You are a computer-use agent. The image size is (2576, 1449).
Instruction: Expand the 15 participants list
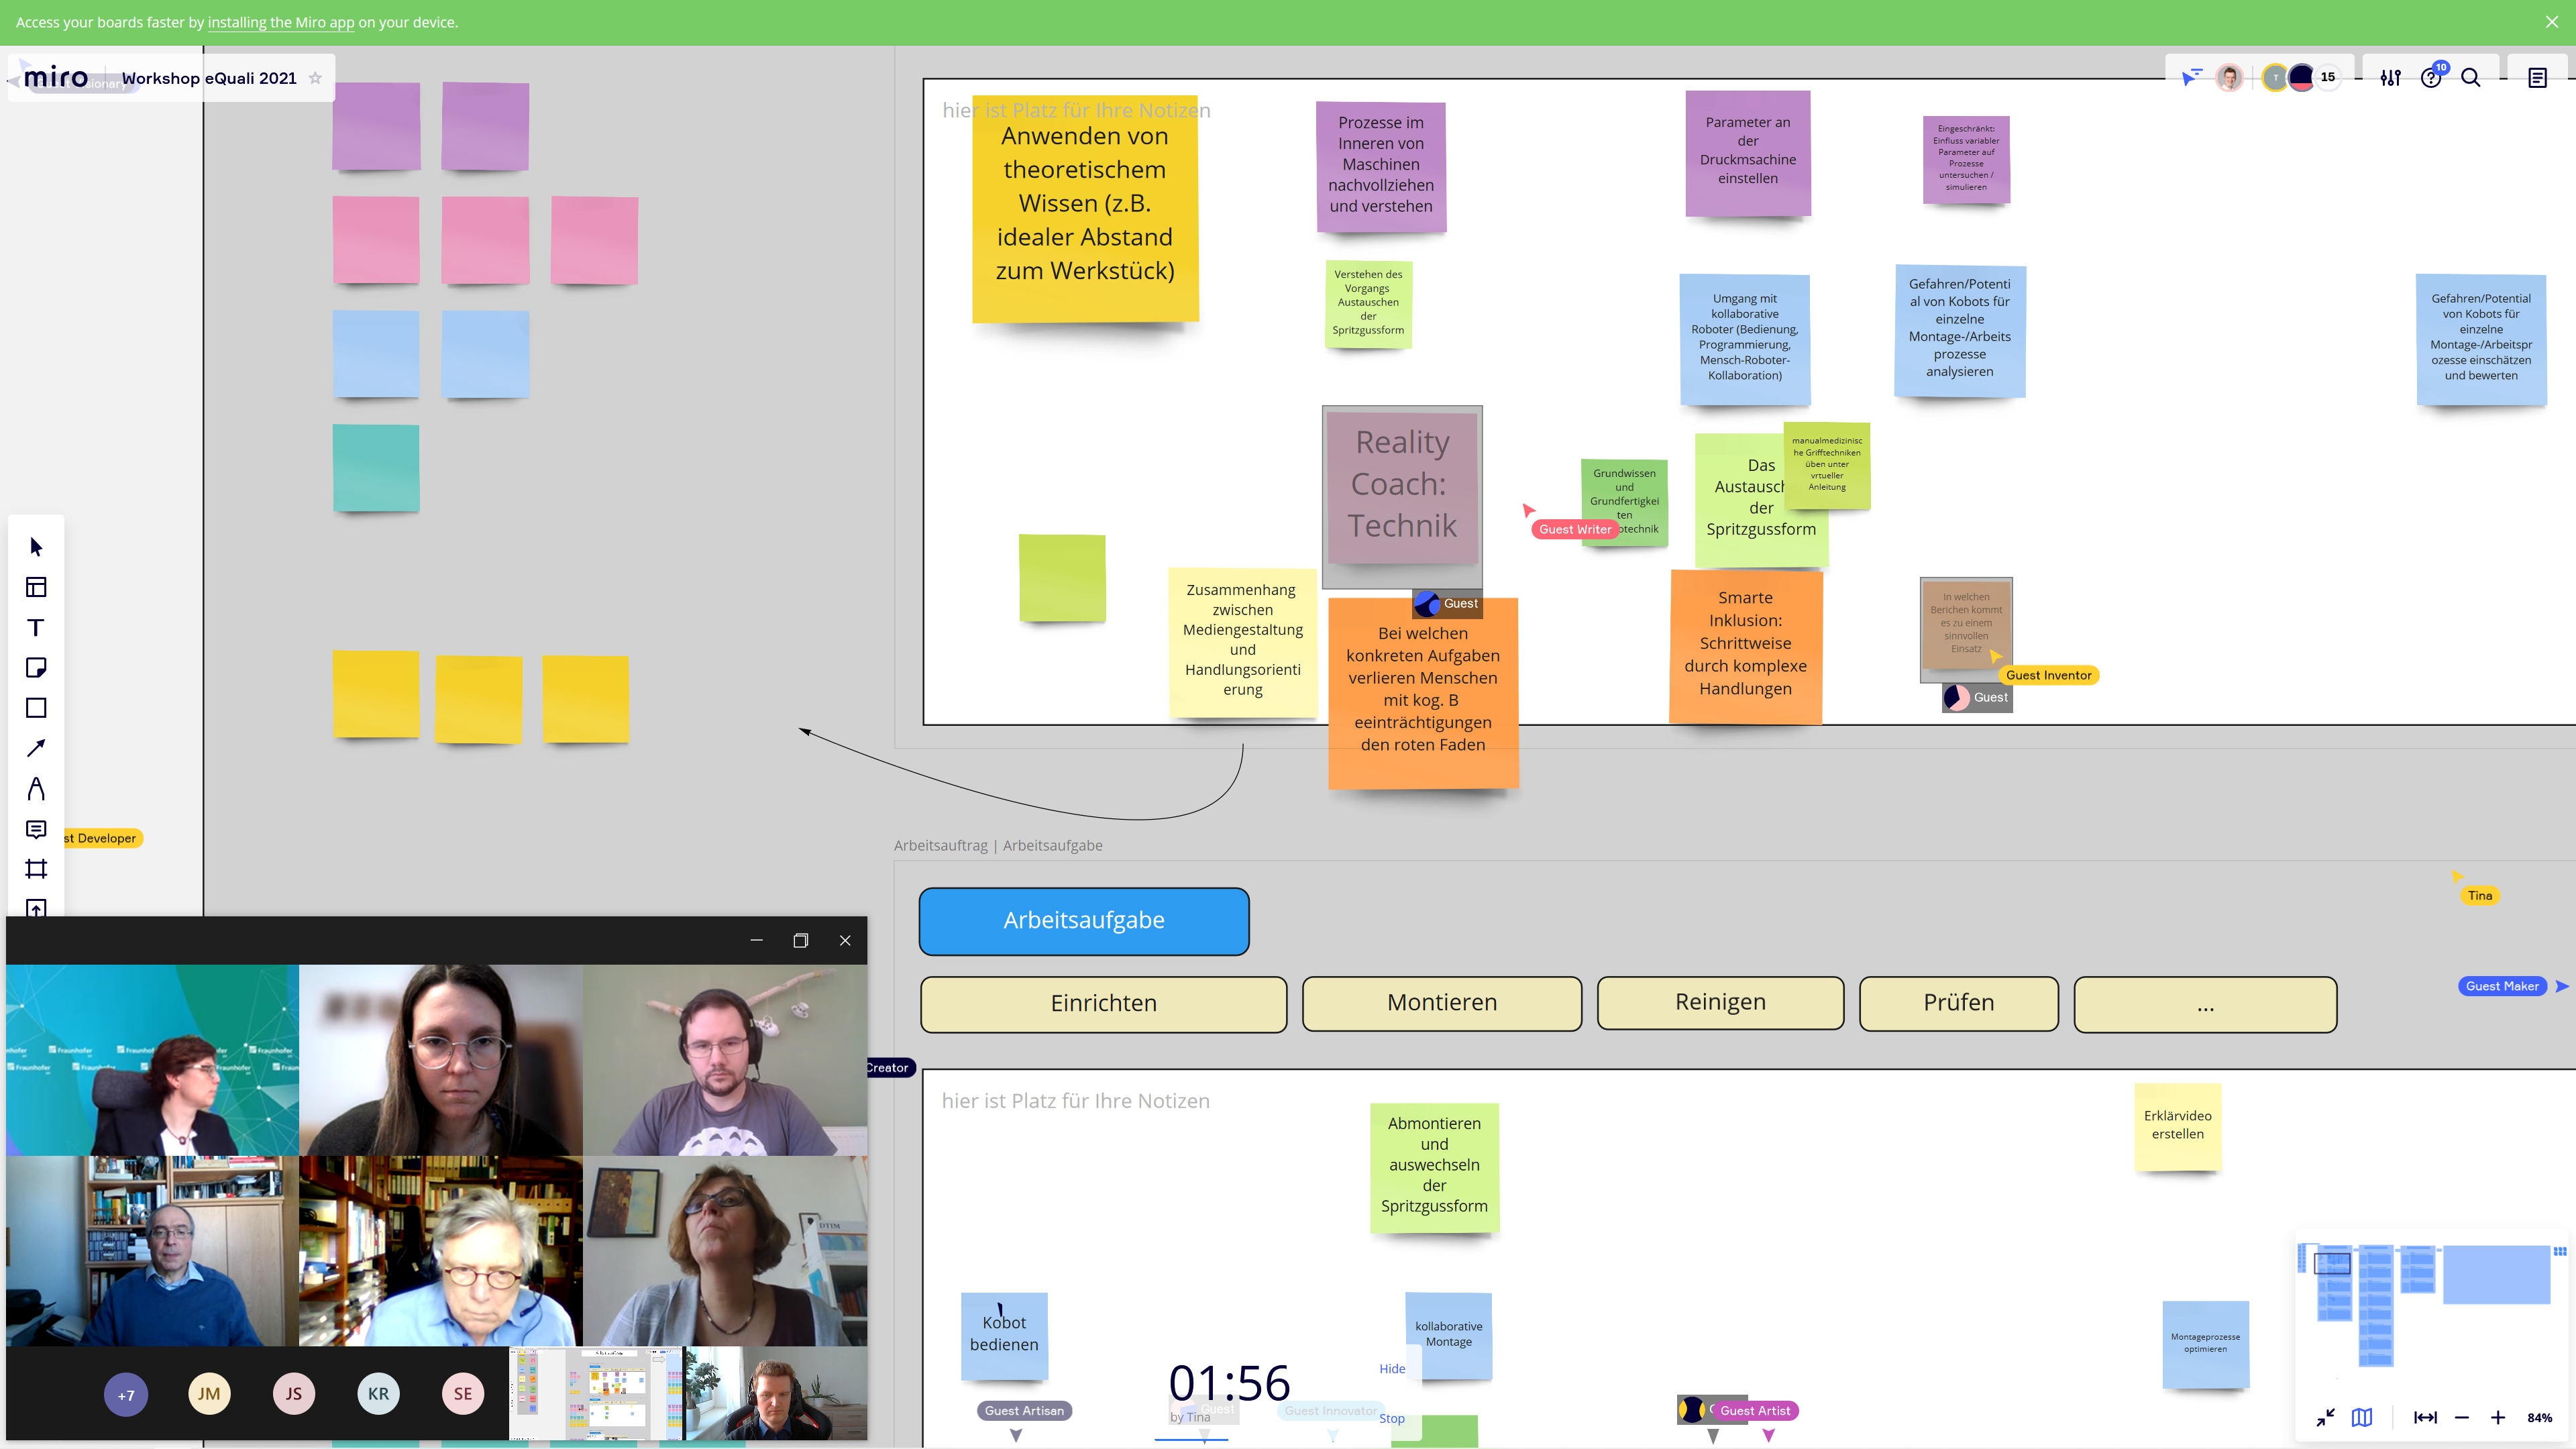(2328, 77)
